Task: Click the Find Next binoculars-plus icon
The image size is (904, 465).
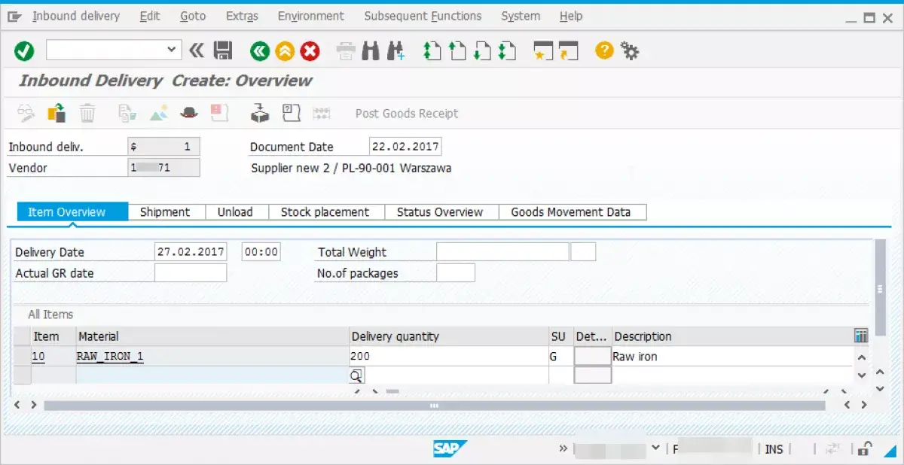Action: click(x=395, y=51)
